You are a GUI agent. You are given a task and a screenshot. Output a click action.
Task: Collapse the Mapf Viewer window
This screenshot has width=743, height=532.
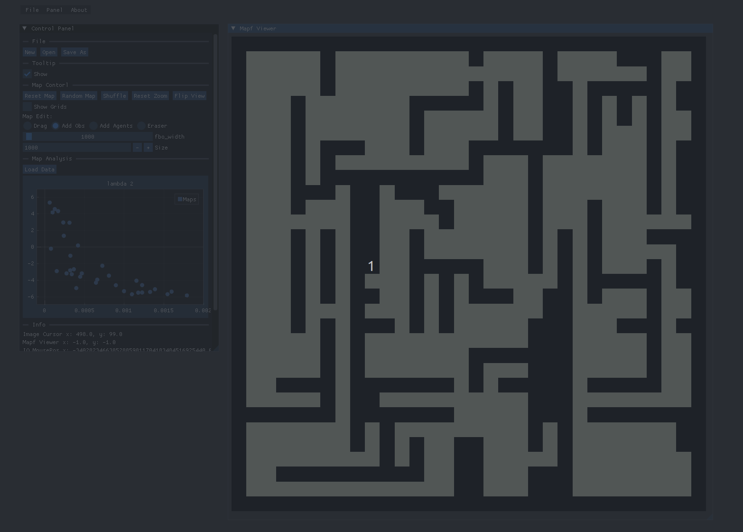(233, 28)
